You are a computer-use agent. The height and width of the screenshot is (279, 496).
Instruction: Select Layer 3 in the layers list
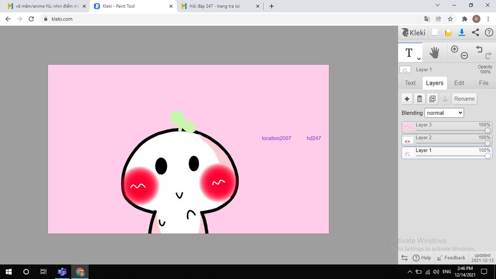click(447, 127)
